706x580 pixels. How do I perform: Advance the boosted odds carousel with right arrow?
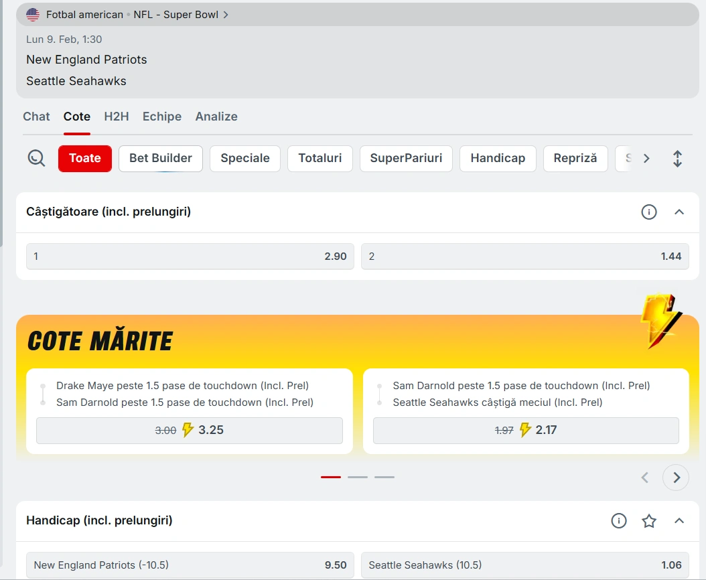point(676,477)
